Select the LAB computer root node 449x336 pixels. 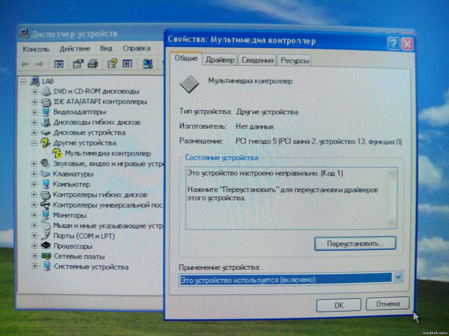[x=48, y=81]
